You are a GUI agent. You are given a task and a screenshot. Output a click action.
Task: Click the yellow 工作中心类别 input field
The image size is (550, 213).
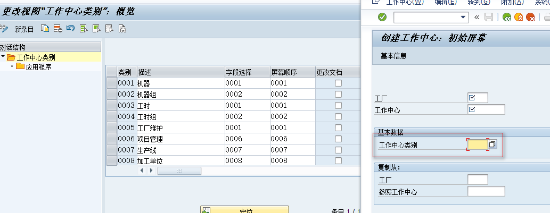pyautogui.click(x=478, y=144)
